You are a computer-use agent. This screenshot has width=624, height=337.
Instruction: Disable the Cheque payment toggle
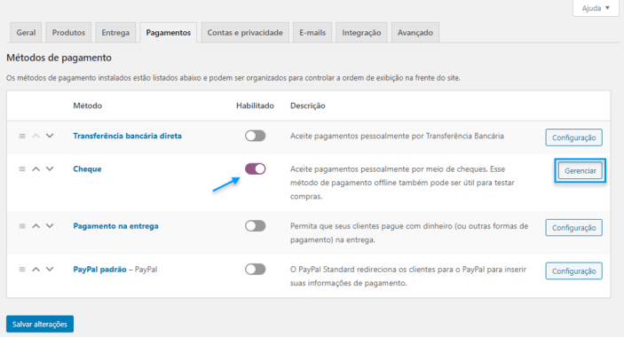point(255,168)
